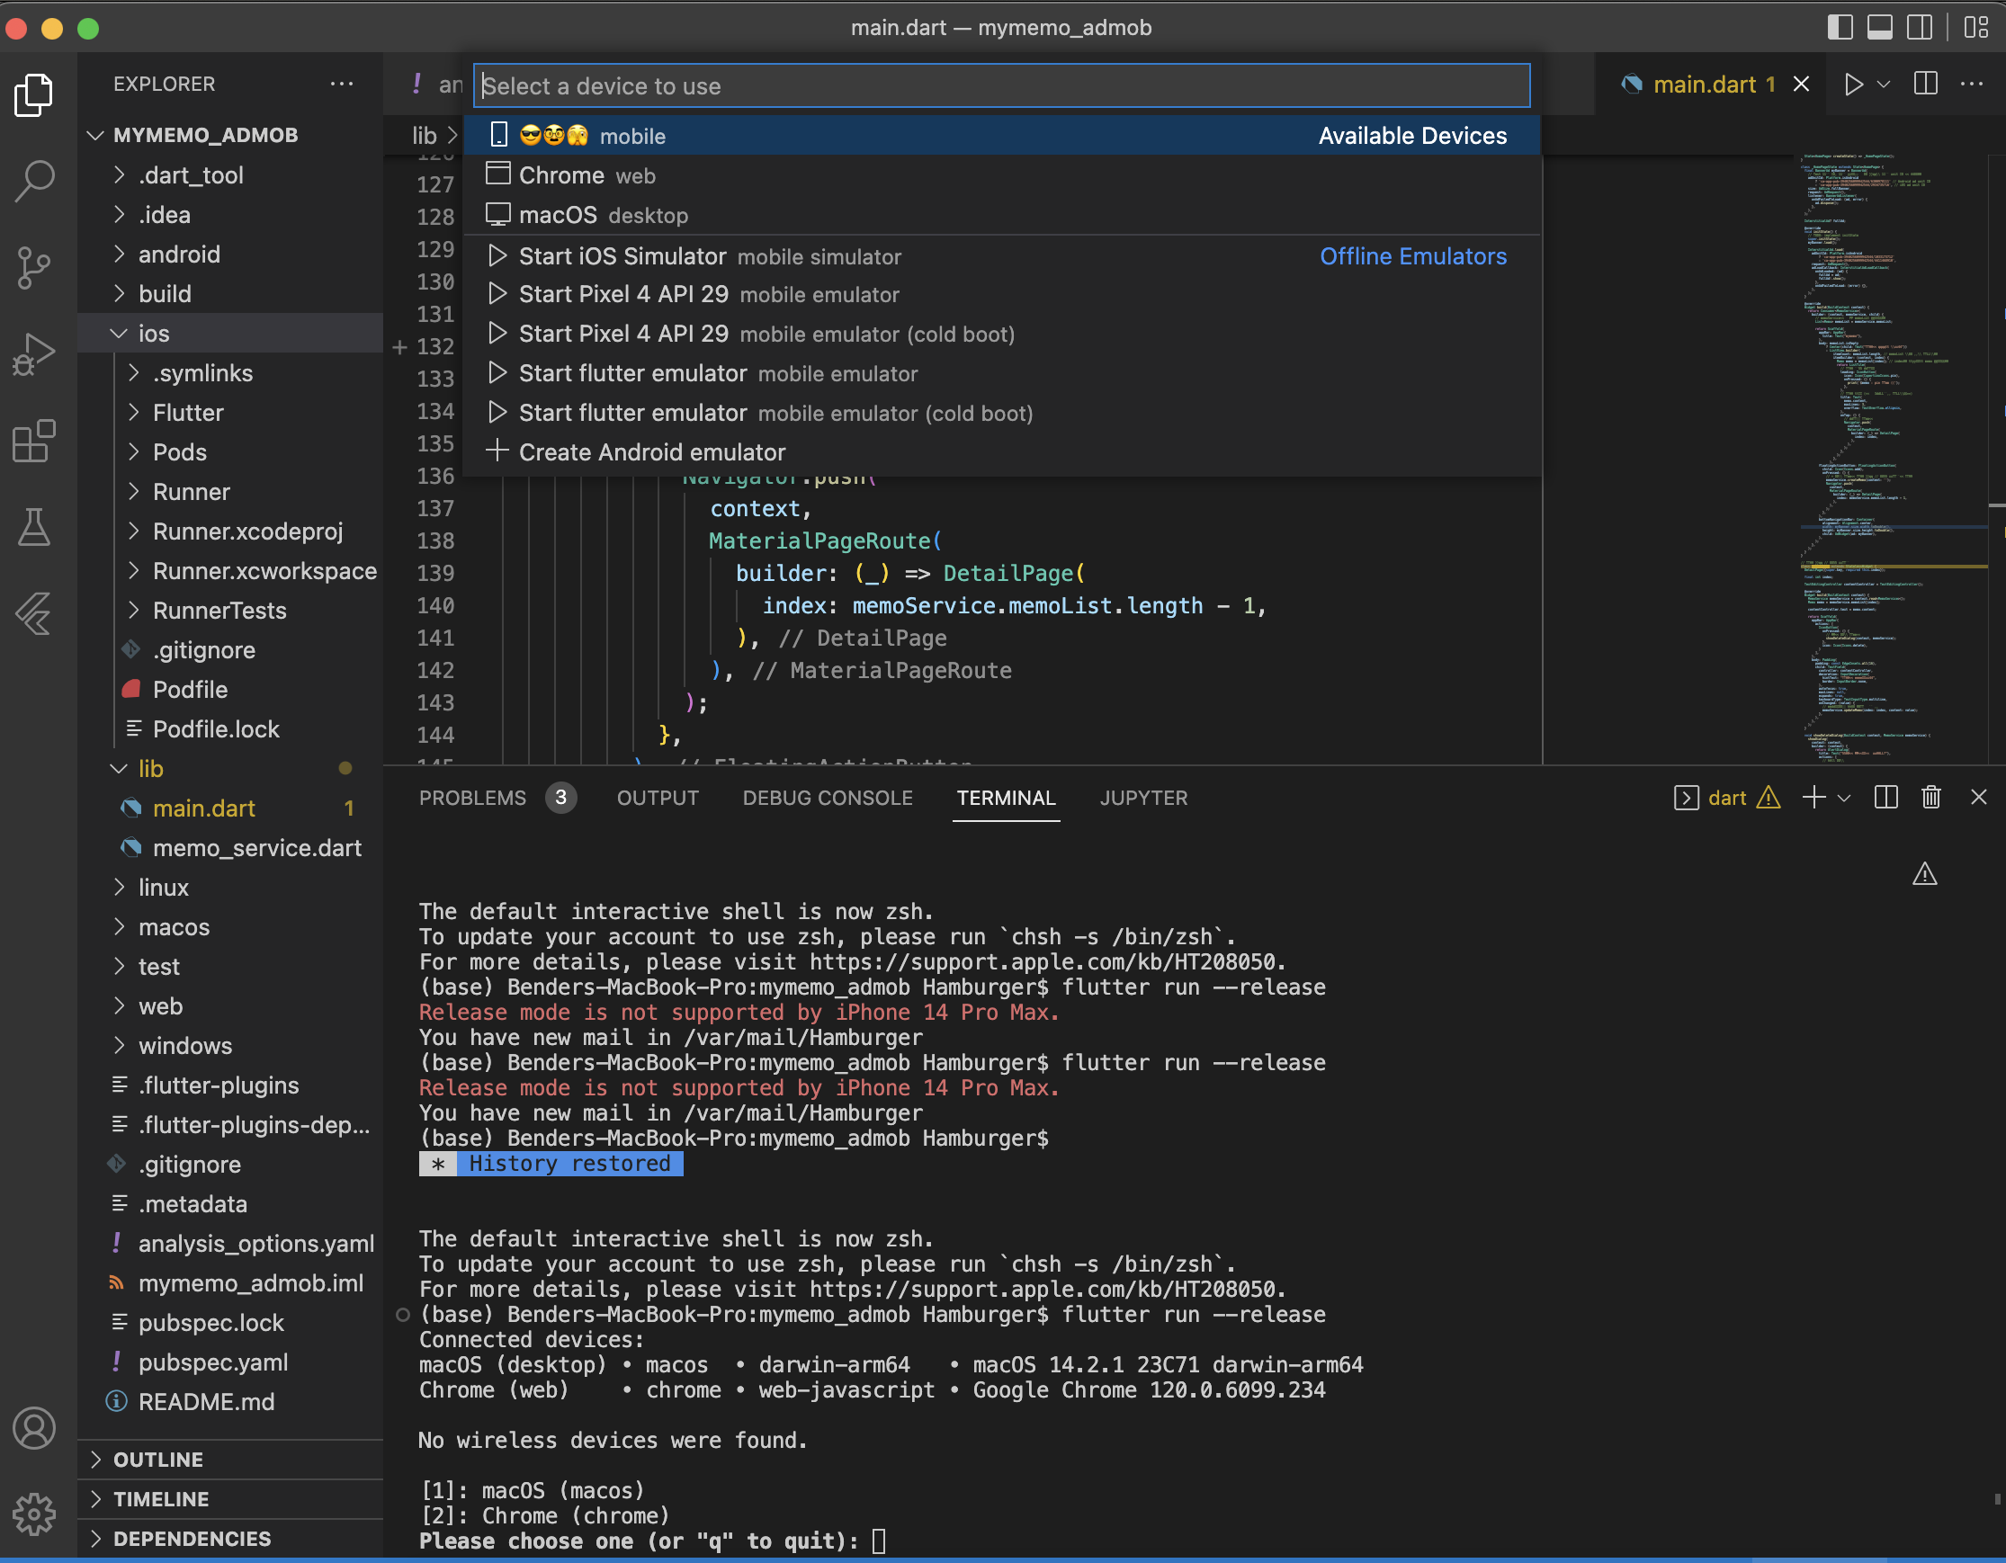
Task: Switch to the PROBLEMS tab
Action: click(497, 797)
